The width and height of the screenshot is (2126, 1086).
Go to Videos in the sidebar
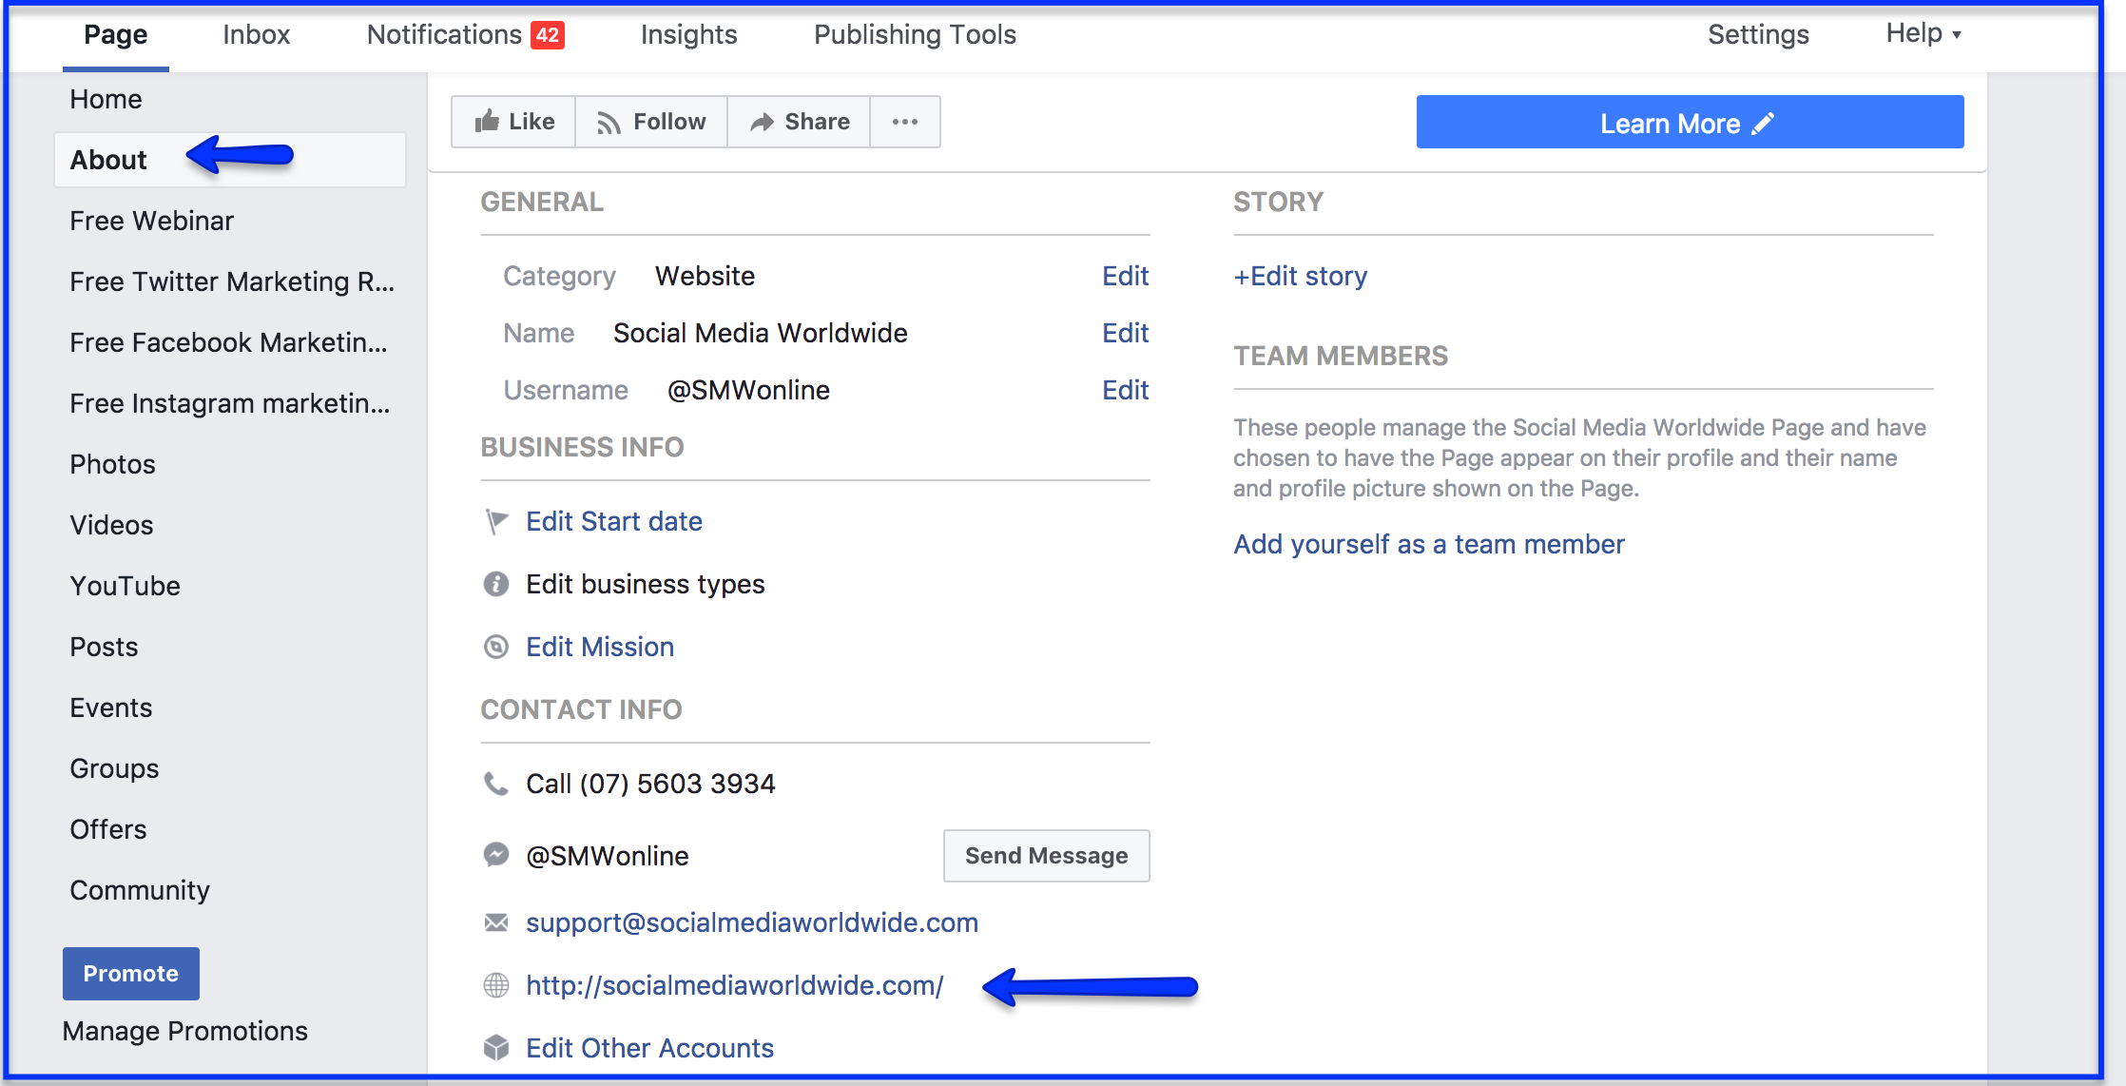111,525
